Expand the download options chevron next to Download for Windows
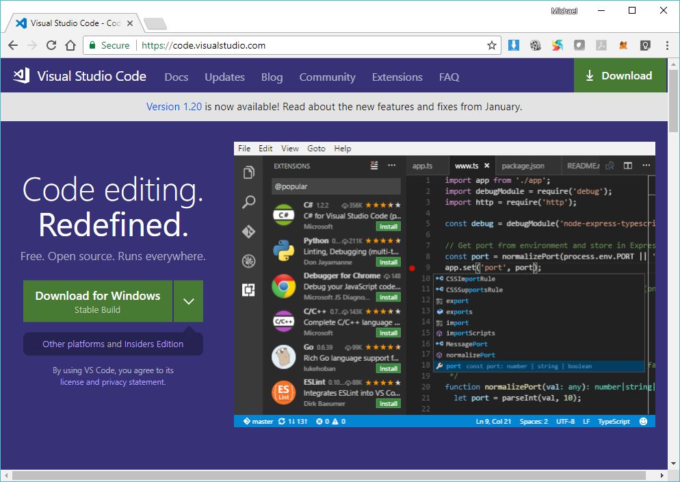The image size is (680, 482). click(189, 301)
